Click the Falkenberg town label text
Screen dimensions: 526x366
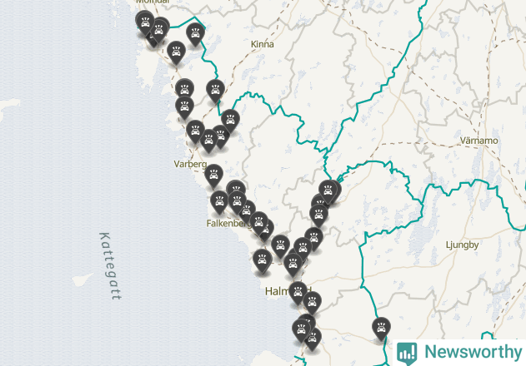[228, 224]
